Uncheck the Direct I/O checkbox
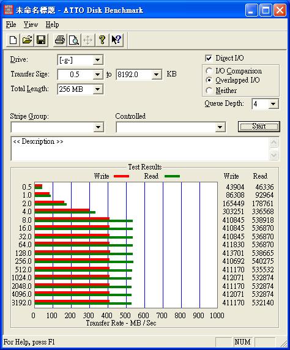This screenshot has height=350, width=290. [x=209, y=59]
